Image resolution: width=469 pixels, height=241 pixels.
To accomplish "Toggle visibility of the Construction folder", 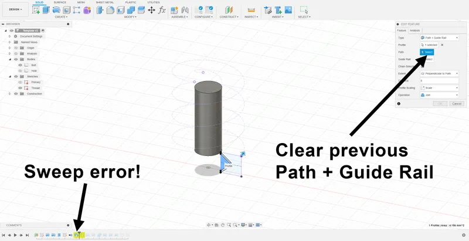I will [16, 94].
